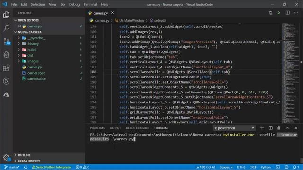Open carnessa.ico file in explorer
303x170 pixels.
[36, 79]
